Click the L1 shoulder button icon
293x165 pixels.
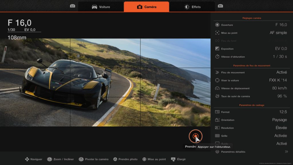point(72,6)
